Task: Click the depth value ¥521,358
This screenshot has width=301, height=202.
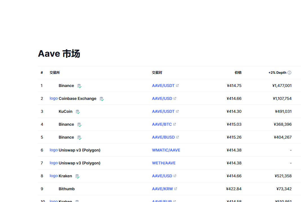Action: pyautogui.click(x=283, y=176)
